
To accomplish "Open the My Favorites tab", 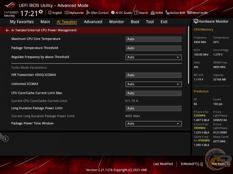I will (x=22, y=22).
